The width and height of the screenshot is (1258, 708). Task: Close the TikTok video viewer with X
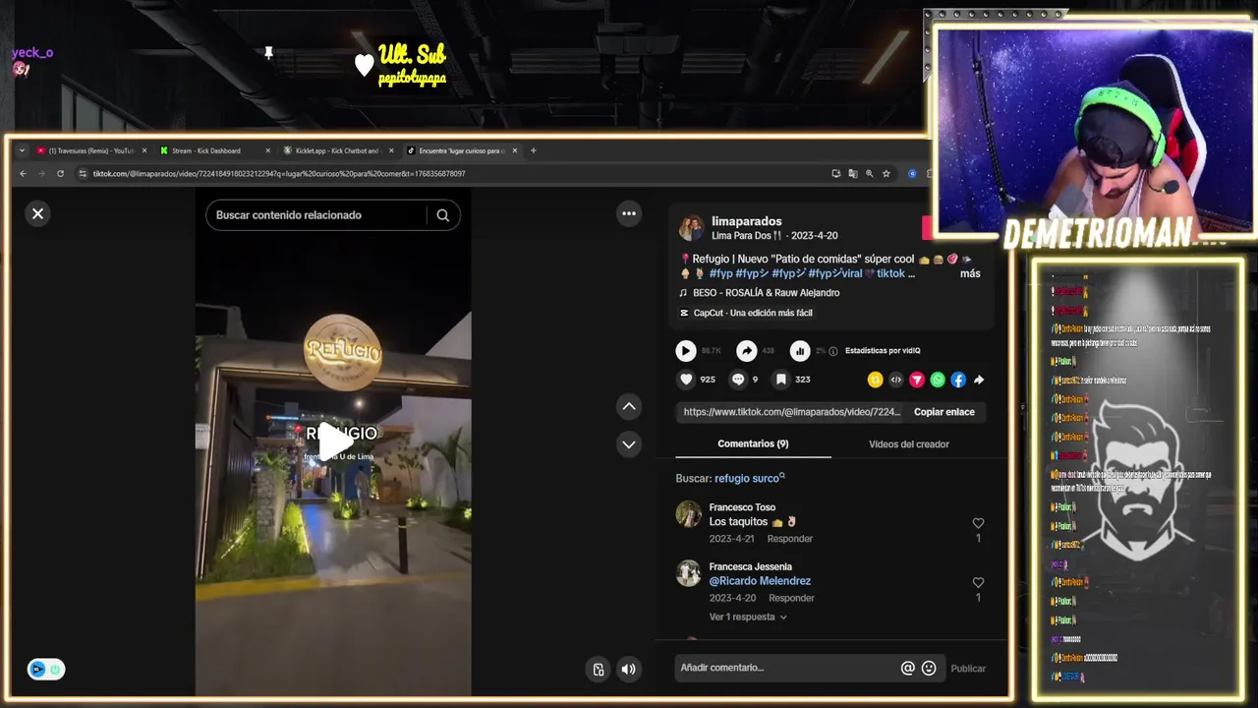click(37, 213)
